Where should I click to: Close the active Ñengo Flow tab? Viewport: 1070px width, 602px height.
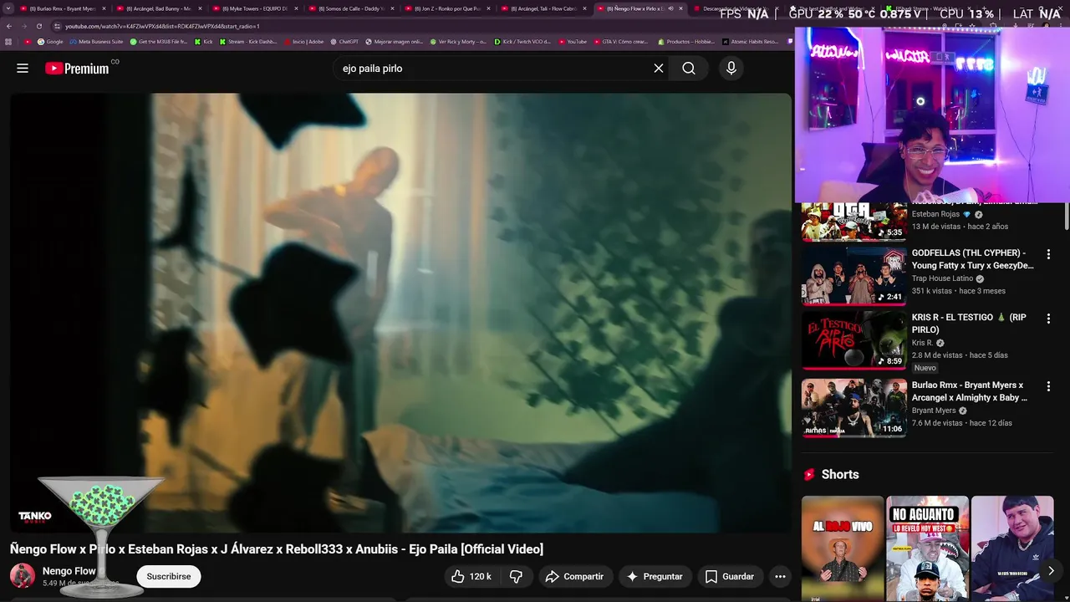[681, 8]
